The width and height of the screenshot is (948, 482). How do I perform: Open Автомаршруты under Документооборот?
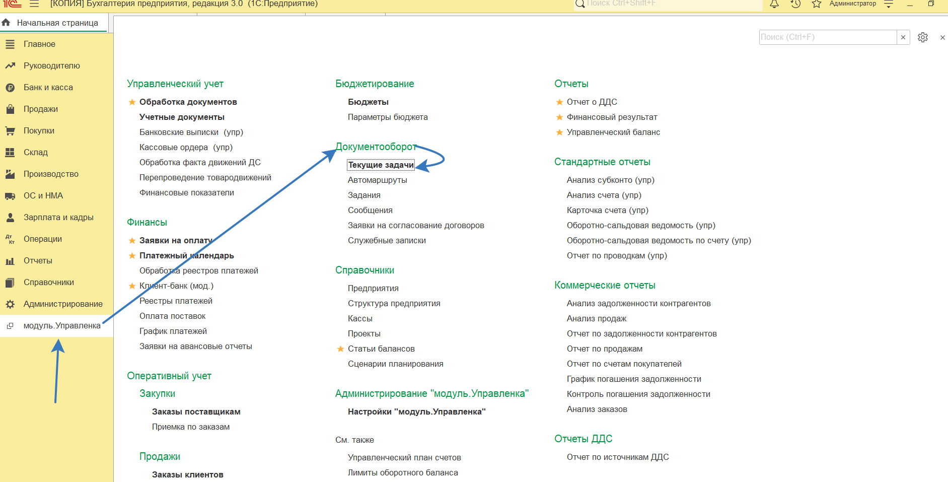coord(378,180)
